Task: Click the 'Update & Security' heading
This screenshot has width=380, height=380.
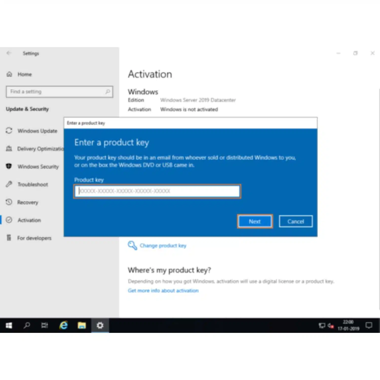Action: pos(27,109)
